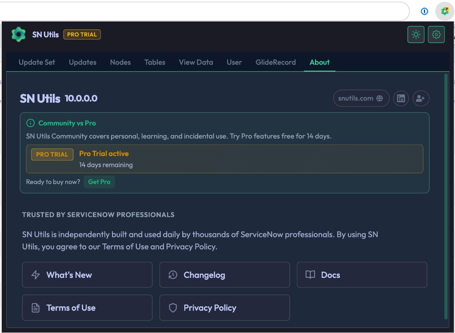Viewport: 455px width, 333px height.
Task: Click the invite-a-person icon
Action: (421, 98)
